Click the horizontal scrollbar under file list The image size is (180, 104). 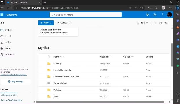[x=100, y=102]
